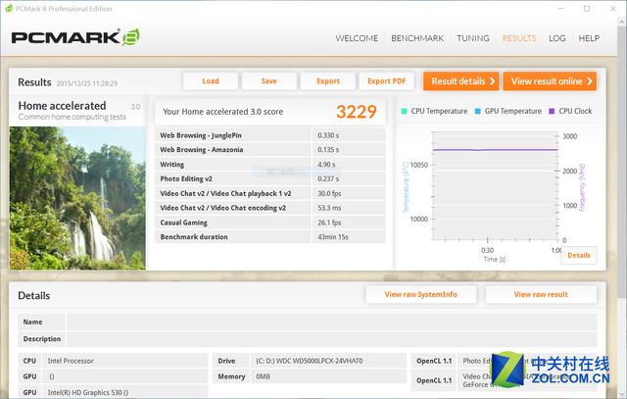
Task: Open the WELCOME tab
Action: (x=357, y=38)
